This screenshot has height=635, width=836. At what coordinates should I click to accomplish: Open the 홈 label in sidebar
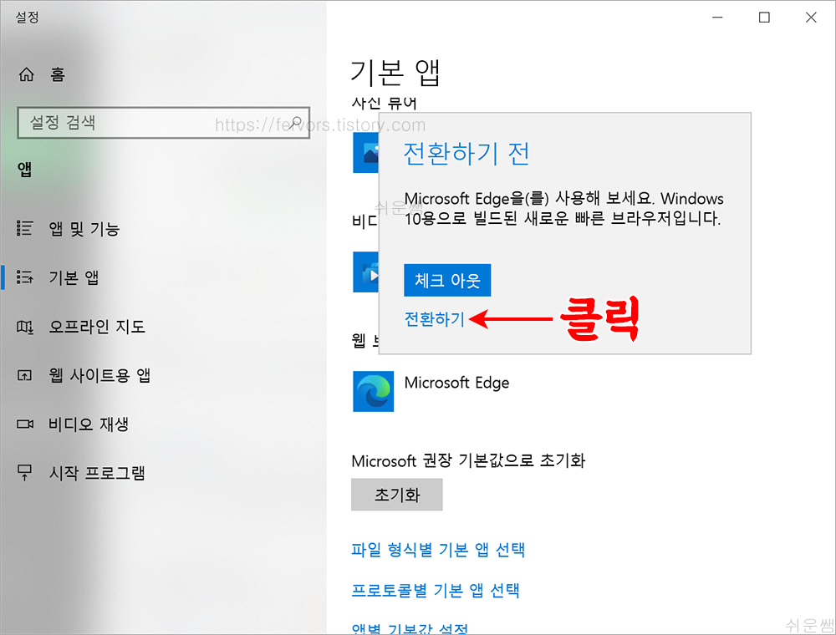click(x=58, y=74)
